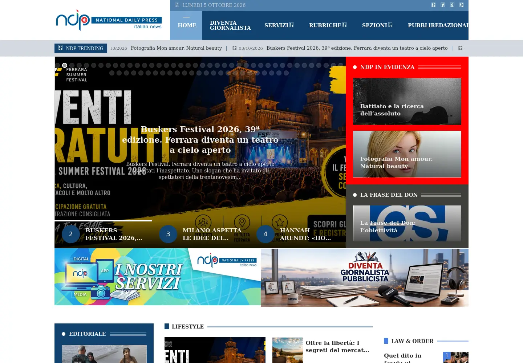Open the Quel dito in faccia article headline
Screen dimensions: 523x363
point(403,358)
